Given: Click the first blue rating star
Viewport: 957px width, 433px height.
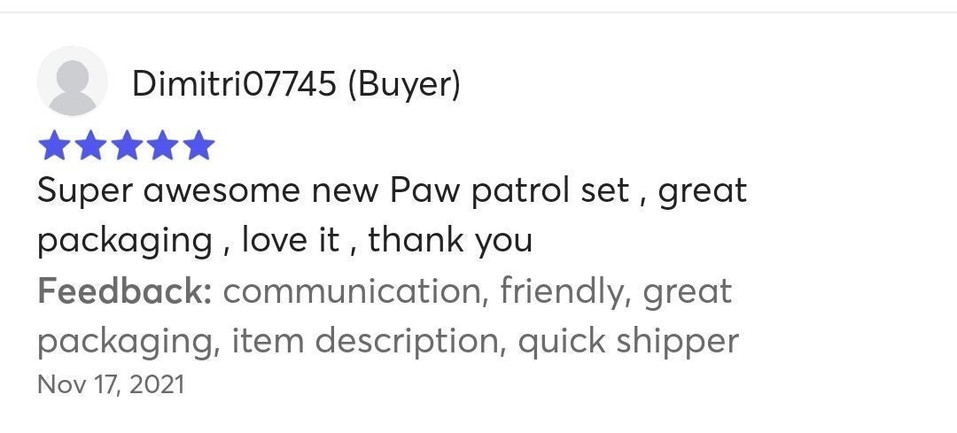Looking at the screenshot, I should click(x=55, y=146).
